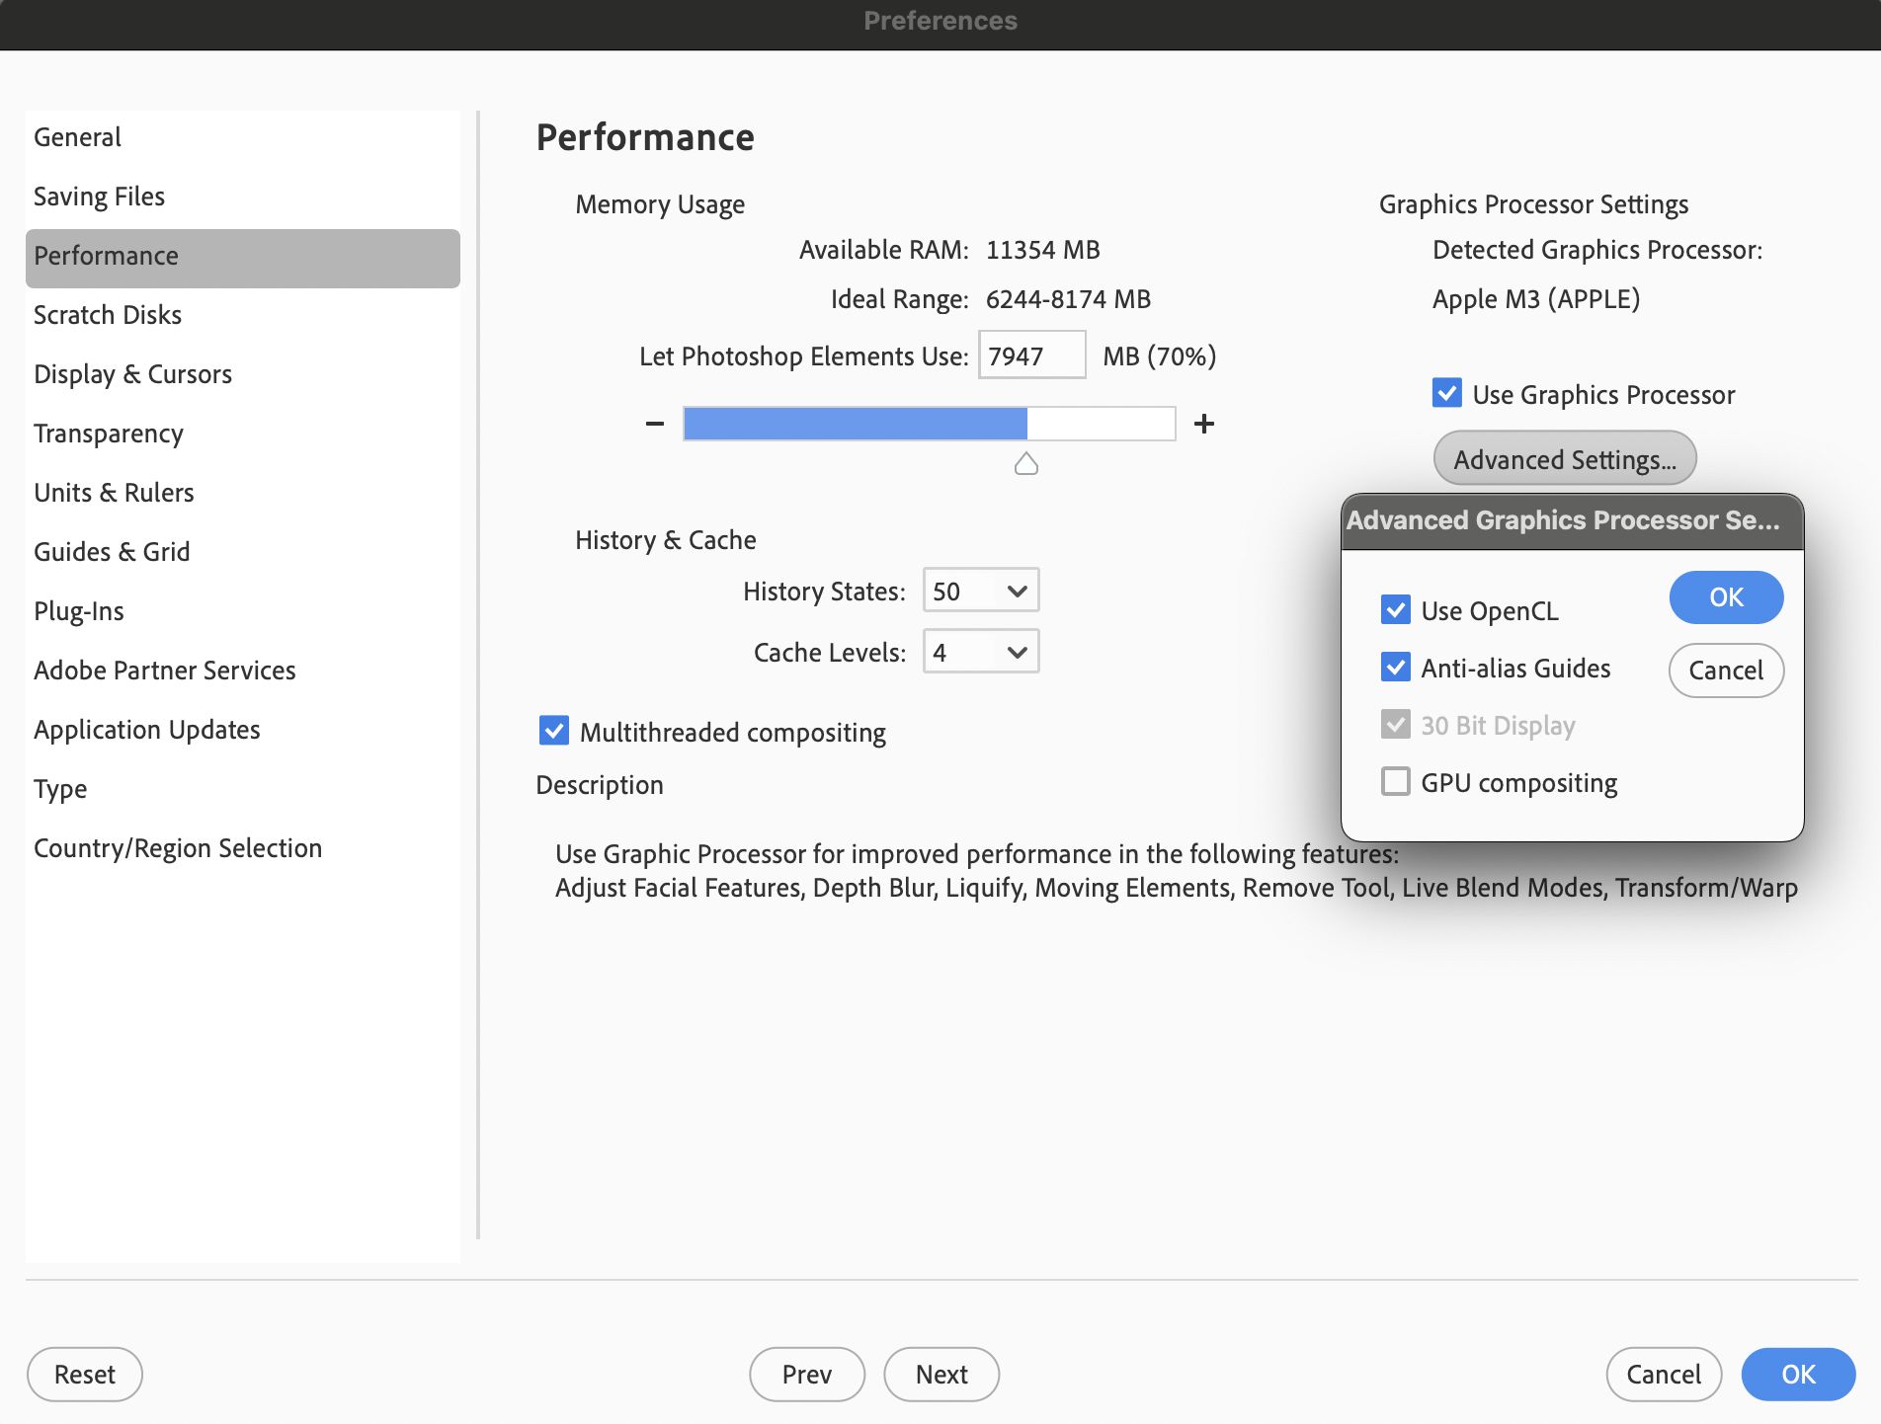Select Scratch Disks in the sidebar

tap(108, 315)
